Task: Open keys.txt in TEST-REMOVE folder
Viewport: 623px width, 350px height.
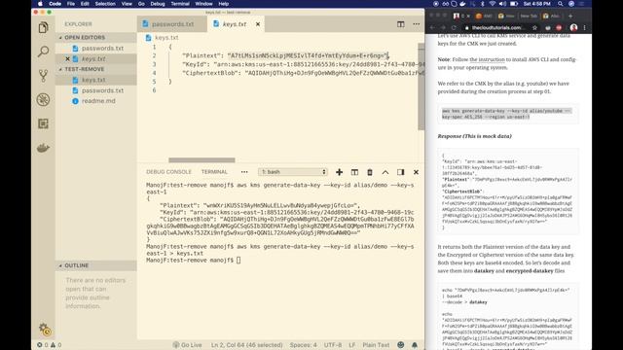Action: 95,80
